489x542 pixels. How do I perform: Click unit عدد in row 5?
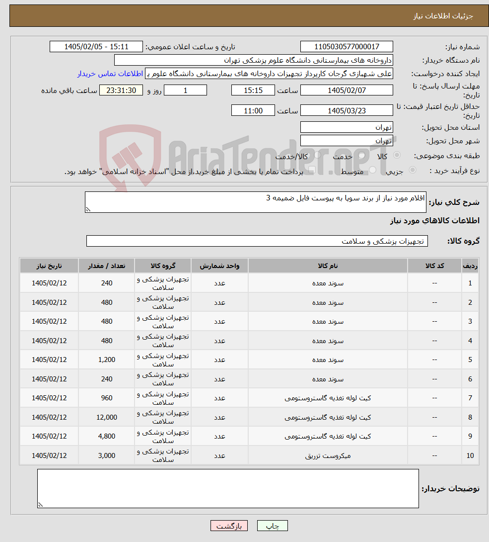[x=219, y=360]
